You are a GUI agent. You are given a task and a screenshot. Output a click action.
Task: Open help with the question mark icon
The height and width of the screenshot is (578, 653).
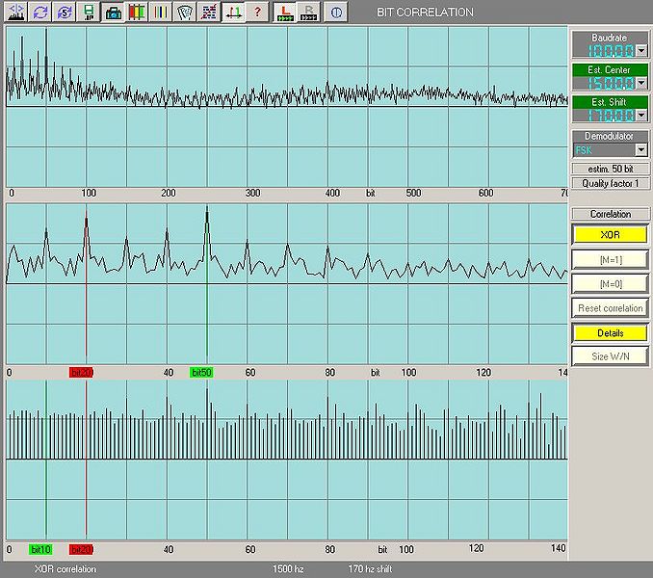coord(257,12)
